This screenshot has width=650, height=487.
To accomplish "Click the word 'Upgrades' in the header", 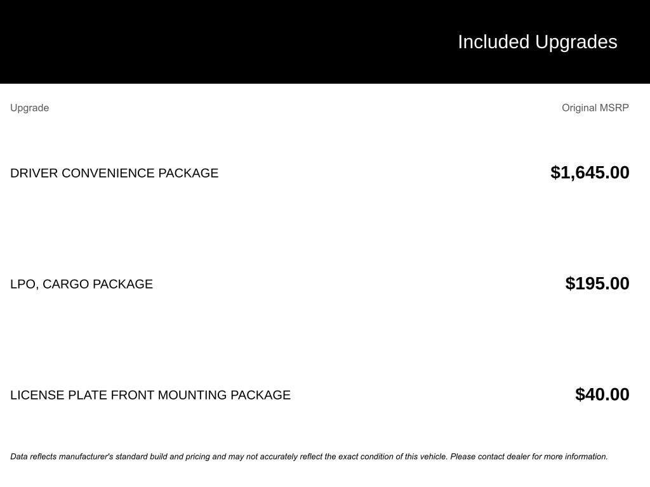I will [x=576, y=42].
